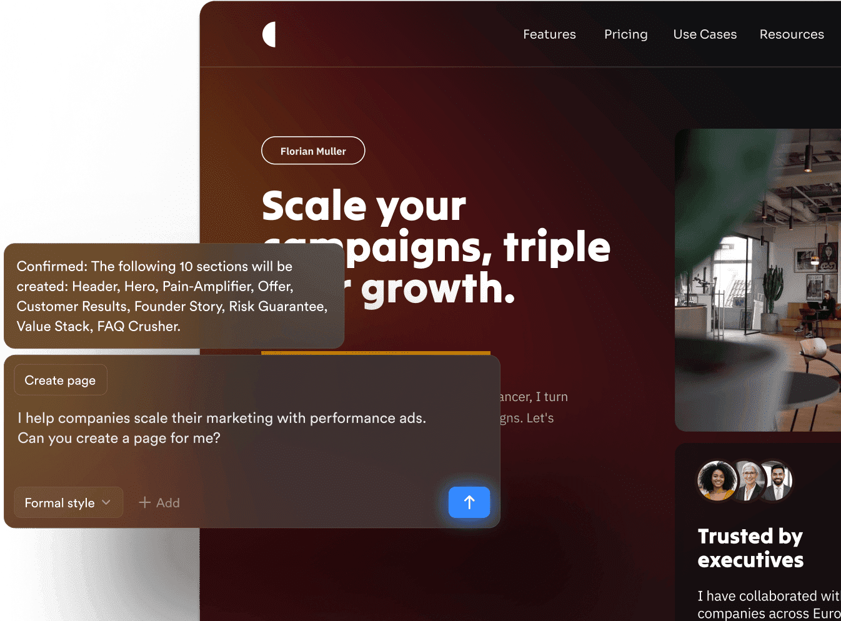Click the gray-haired woman's avatar
Screen dimensions: 841x621
(x=750, y=481)
